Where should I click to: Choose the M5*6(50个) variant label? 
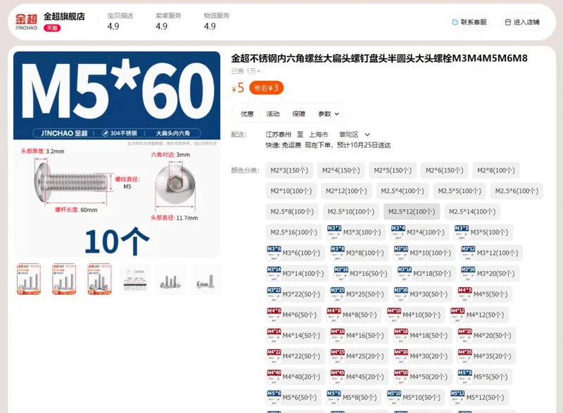(x=300, y=398)
